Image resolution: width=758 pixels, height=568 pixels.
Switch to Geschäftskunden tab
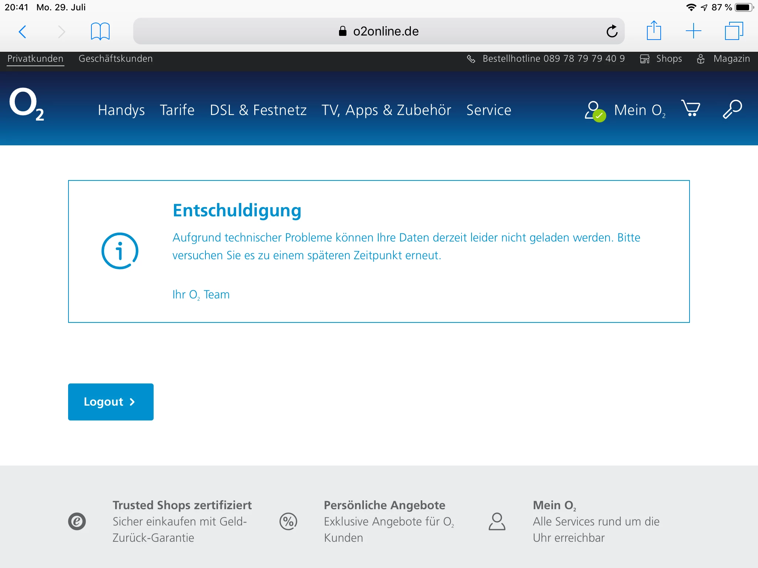[x=115, y=59]
